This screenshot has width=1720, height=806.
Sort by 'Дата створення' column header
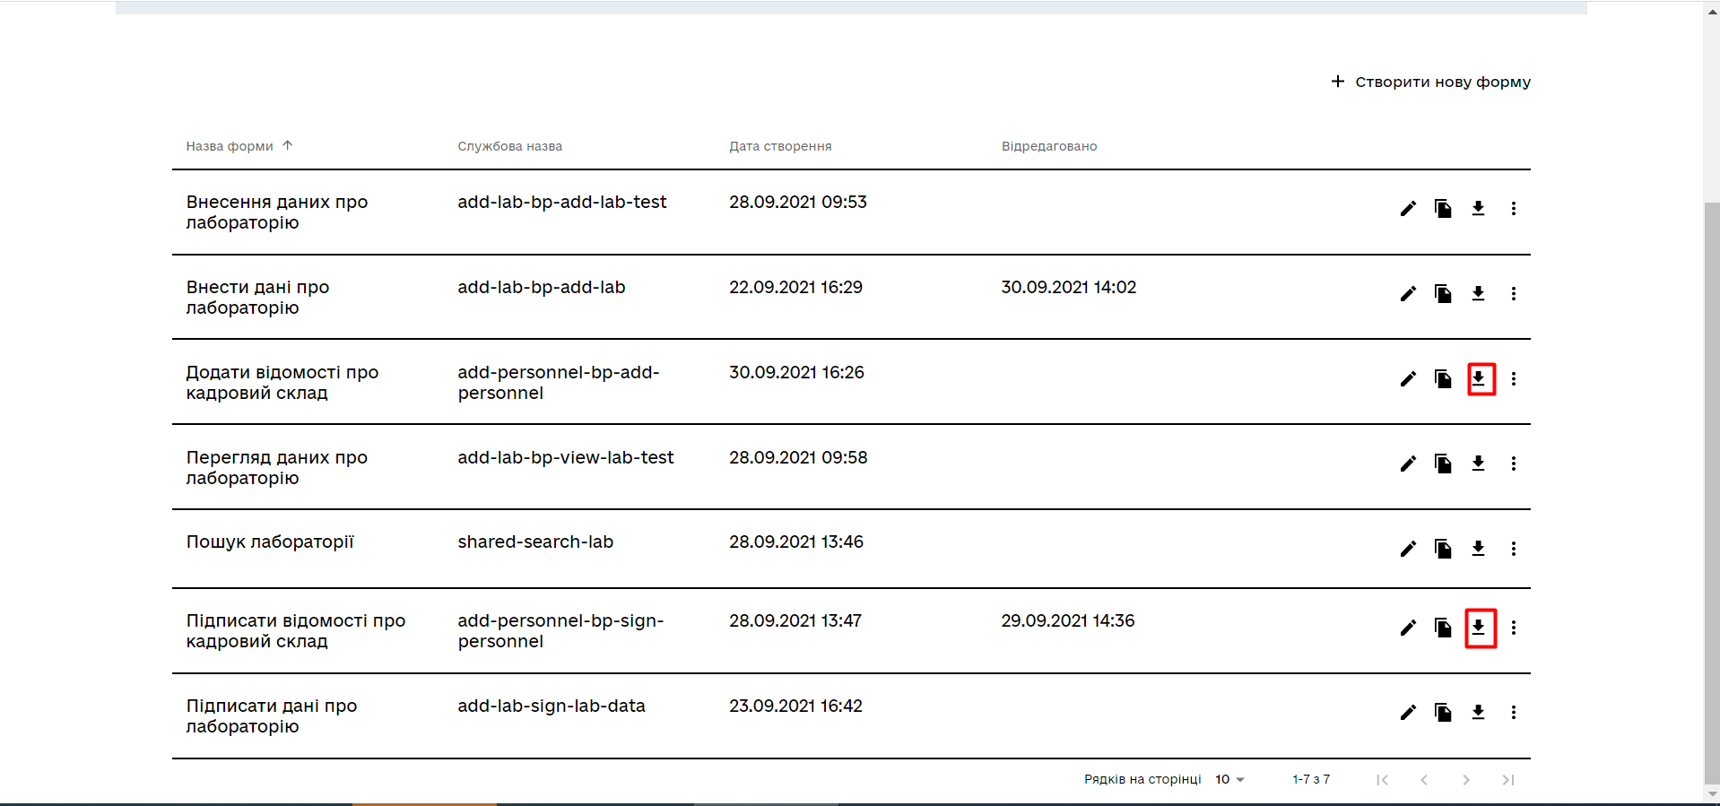tap(780, 146)
